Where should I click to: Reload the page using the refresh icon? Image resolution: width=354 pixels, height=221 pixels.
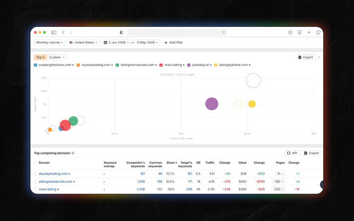pyautogui.click(x=224, y=32)
